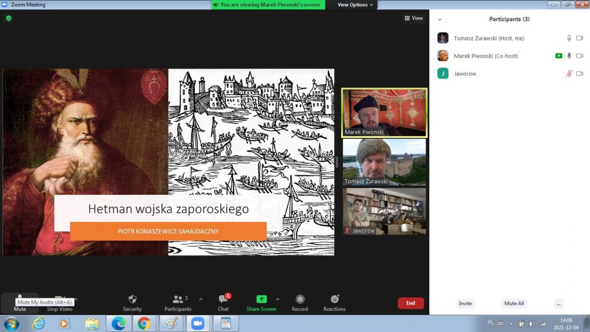Open the Chat panel
The image size is (590, 332).
click(223, 303)
